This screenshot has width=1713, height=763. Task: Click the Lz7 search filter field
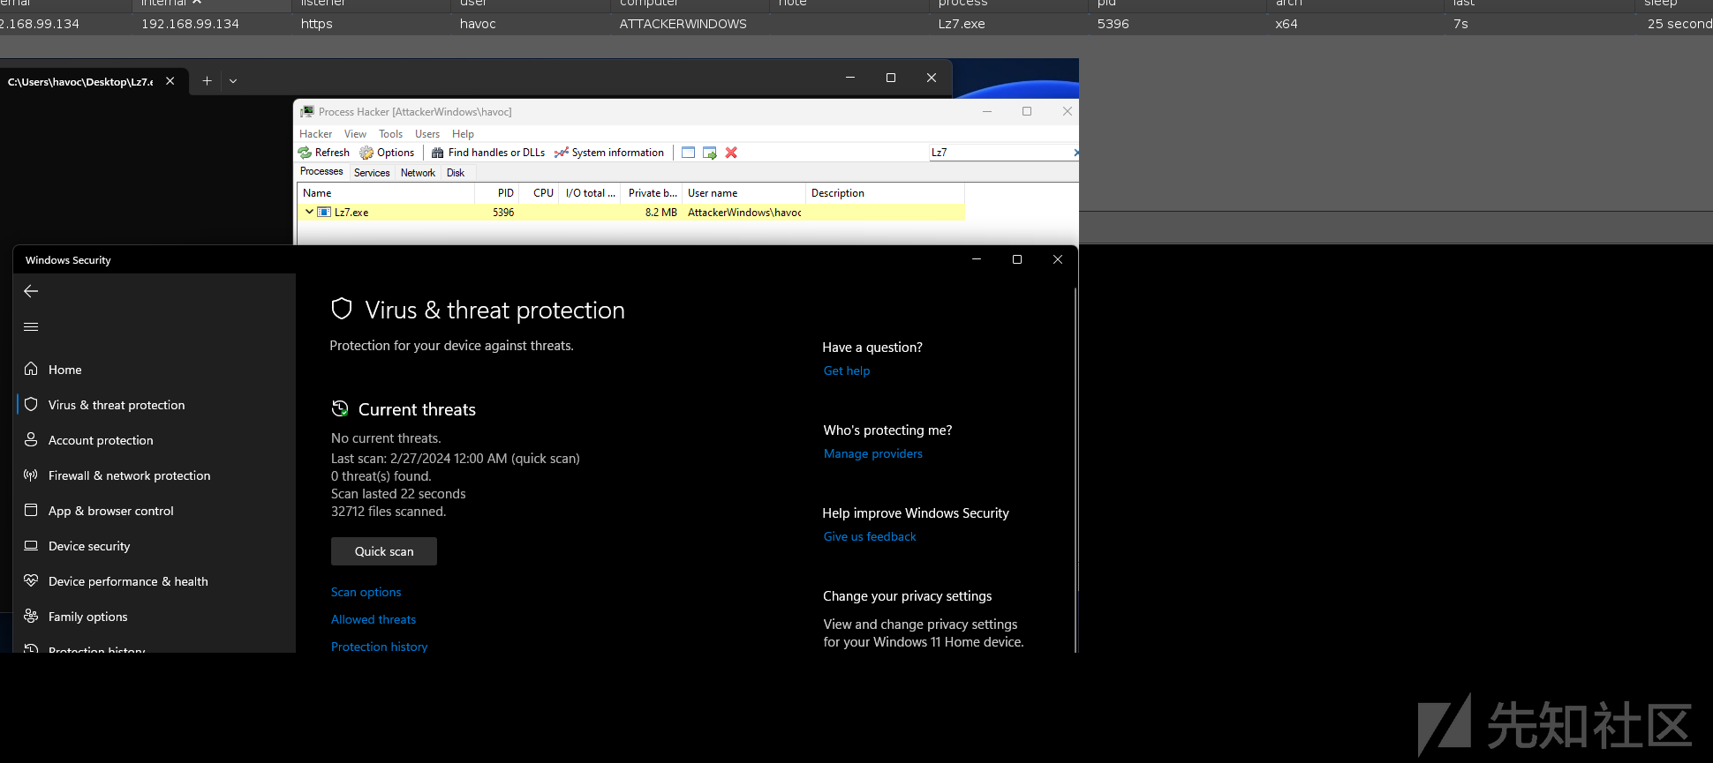tap(1000, 153)
